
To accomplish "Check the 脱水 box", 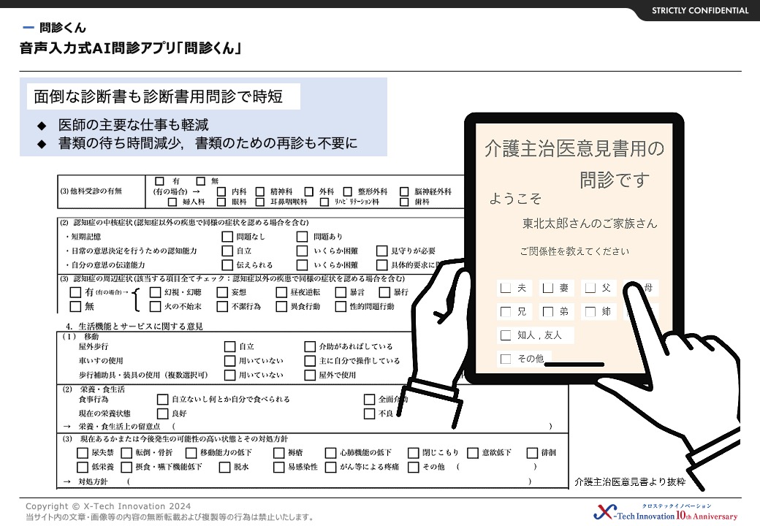I will [x=224, y=467].
